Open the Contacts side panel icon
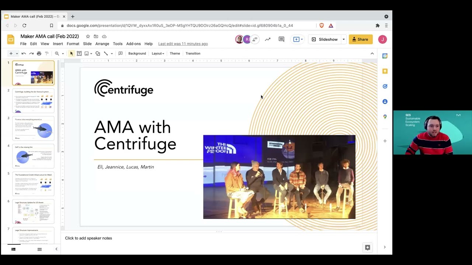 385,102
